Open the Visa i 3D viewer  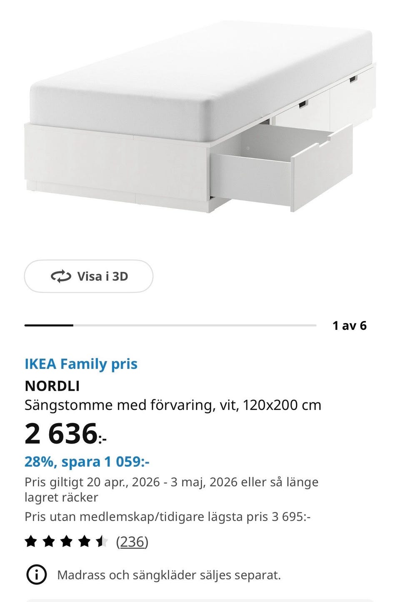pos(89,276)
